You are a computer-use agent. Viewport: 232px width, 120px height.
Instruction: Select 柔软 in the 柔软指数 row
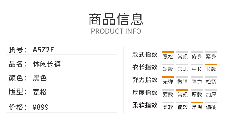(168, 107)
